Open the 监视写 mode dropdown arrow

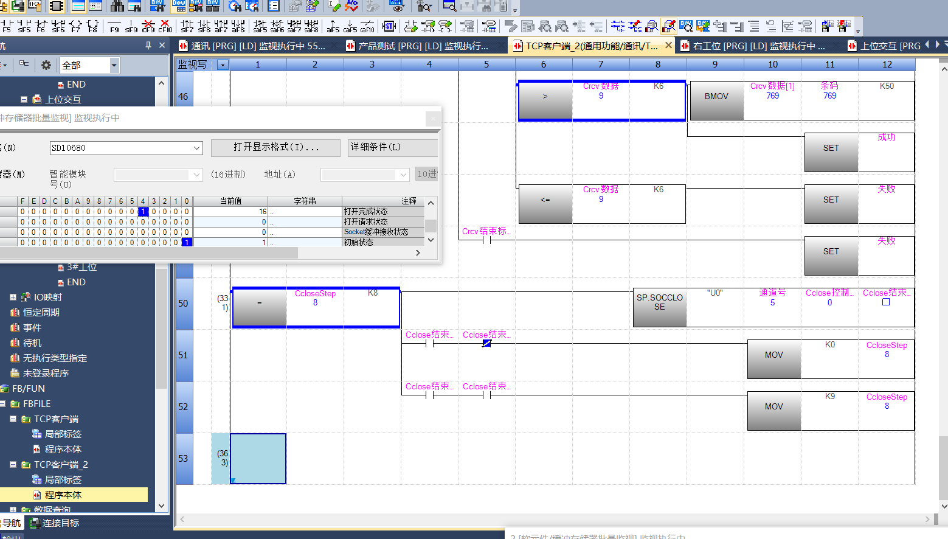[x=223, y=65]
